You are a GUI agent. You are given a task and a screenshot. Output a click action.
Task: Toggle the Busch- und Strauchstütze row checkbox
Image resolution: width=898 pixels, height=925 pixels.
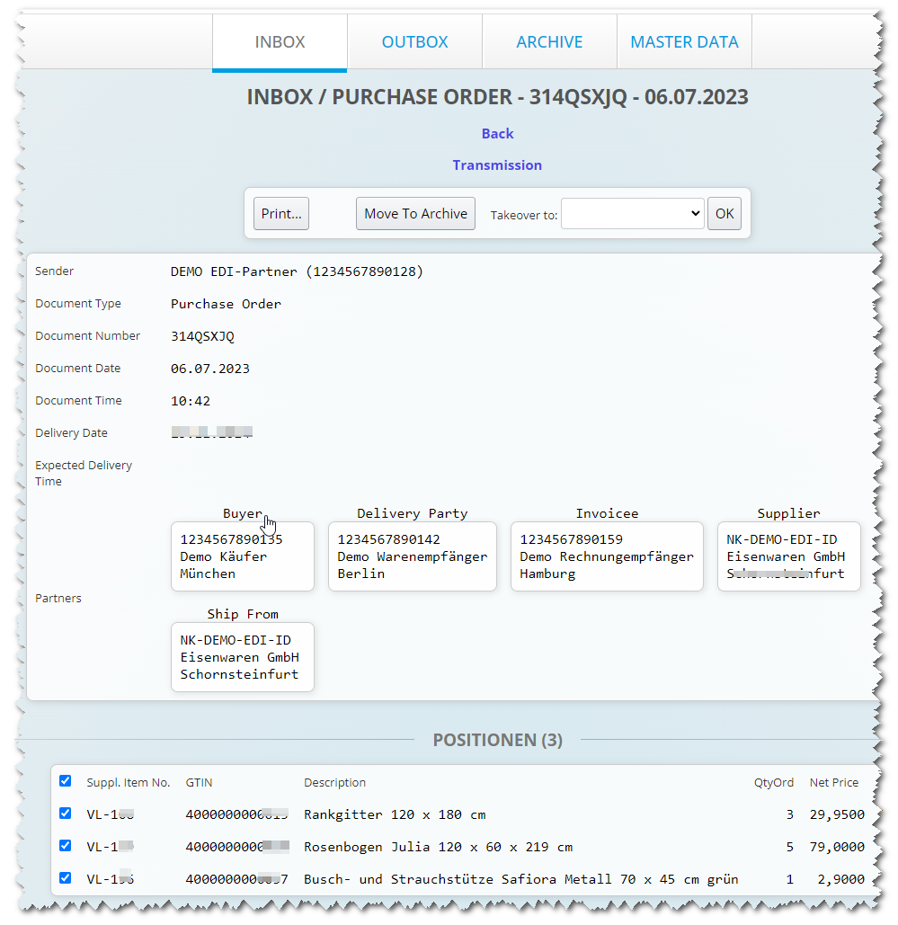pos(65,878)
